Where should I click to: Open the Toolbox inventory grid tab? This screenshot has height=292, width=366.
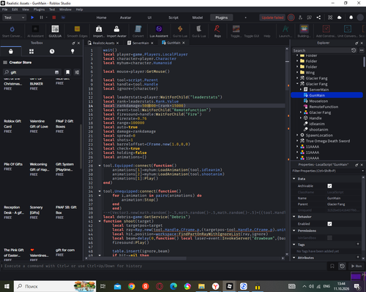coord(31,51)
